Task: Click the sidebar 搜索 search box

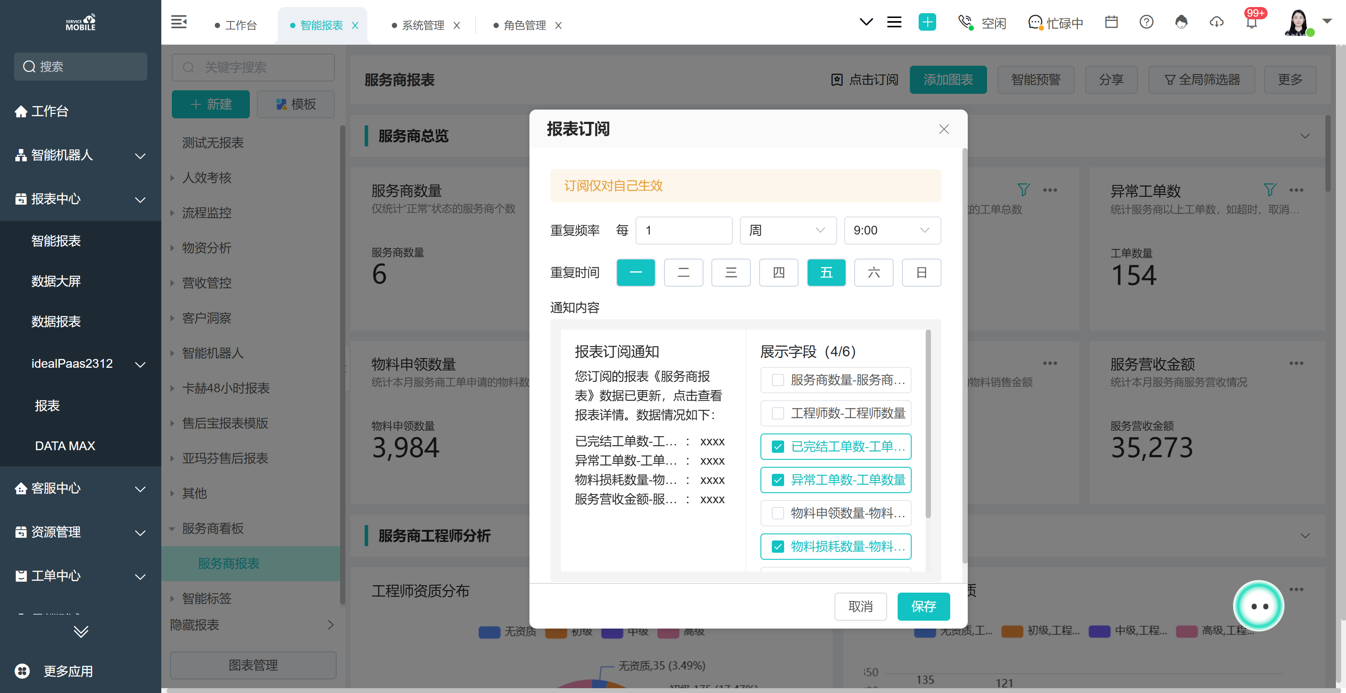Action: (x=81, y=66)
